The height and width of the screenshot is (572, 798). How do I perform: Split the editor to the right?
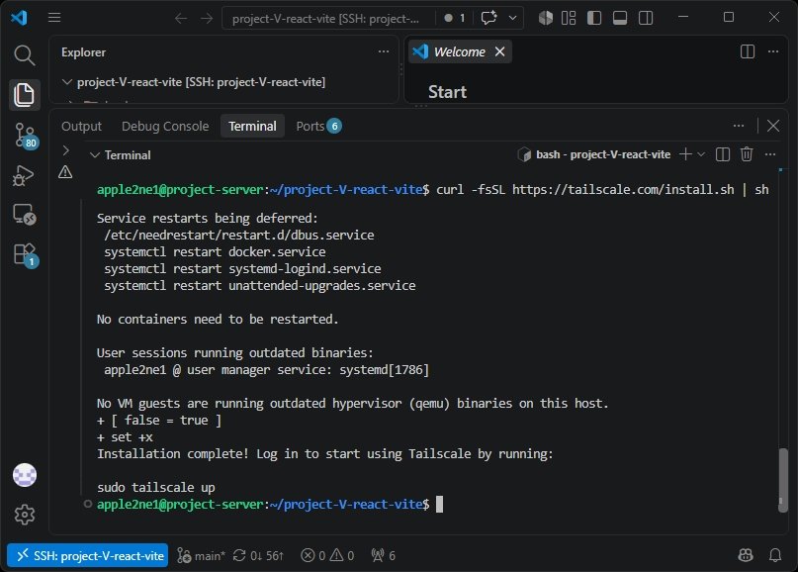coord(748,51)
